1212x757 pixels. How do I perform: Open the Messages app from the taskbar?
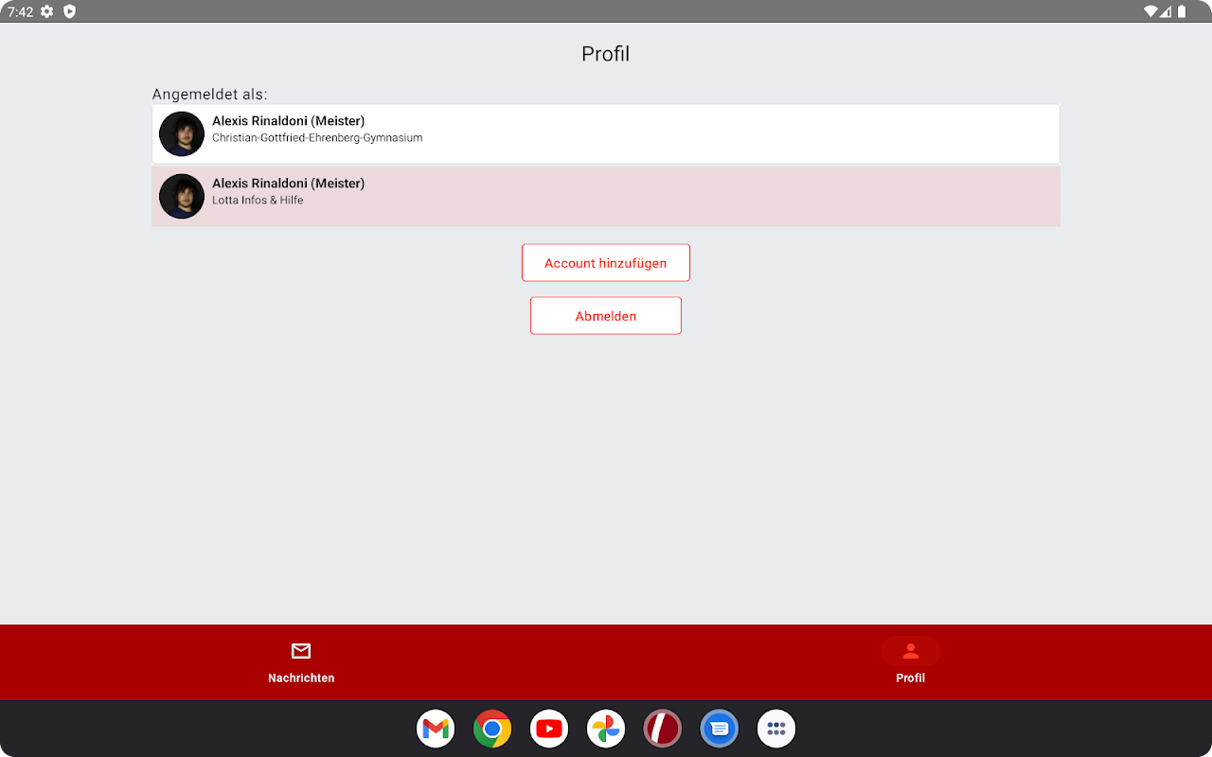[720, 729]
